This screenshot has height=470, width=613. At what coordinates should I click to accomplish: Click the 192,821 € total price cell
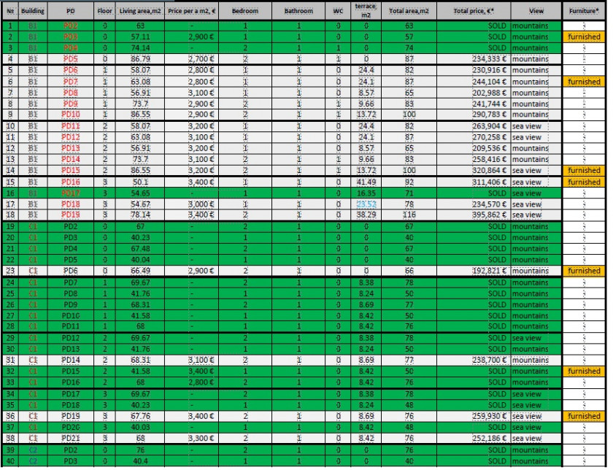click(x=474, y=269)
